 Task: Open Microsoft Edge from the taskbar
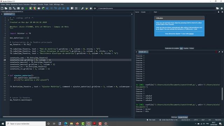66,124
